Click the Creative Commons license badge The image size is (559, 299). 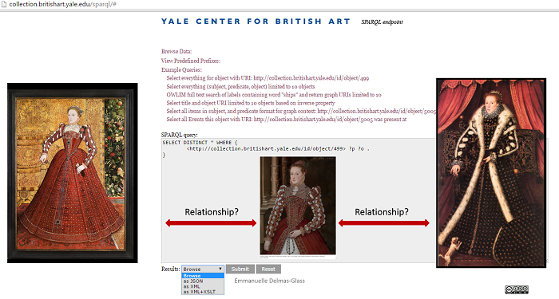click(517, 289)
